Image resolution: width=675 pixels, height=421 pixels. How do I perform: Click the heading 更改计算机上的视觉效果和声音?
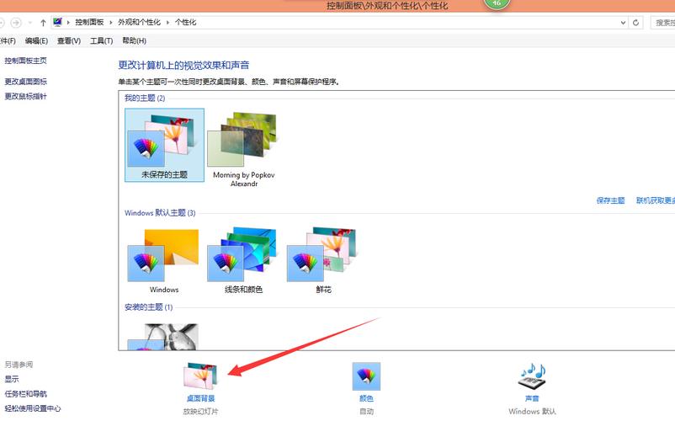[x=183, y=66]
